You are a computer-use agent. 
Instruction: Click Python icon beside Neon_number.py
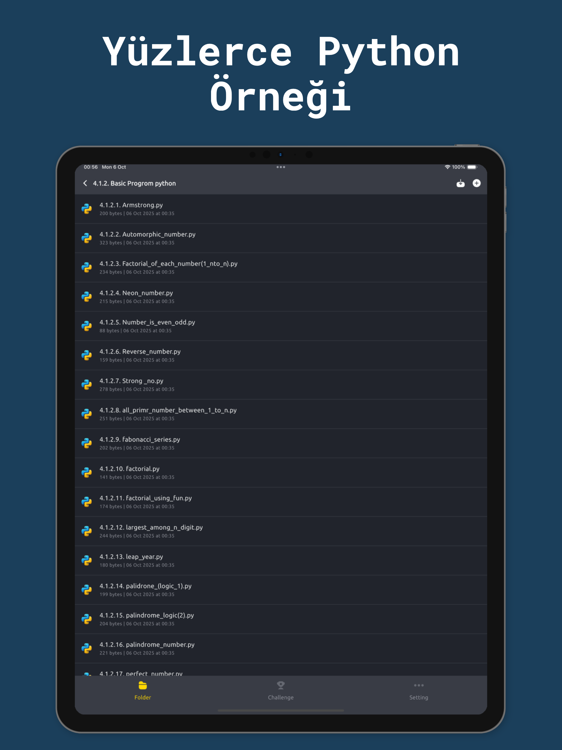point(86,297)
